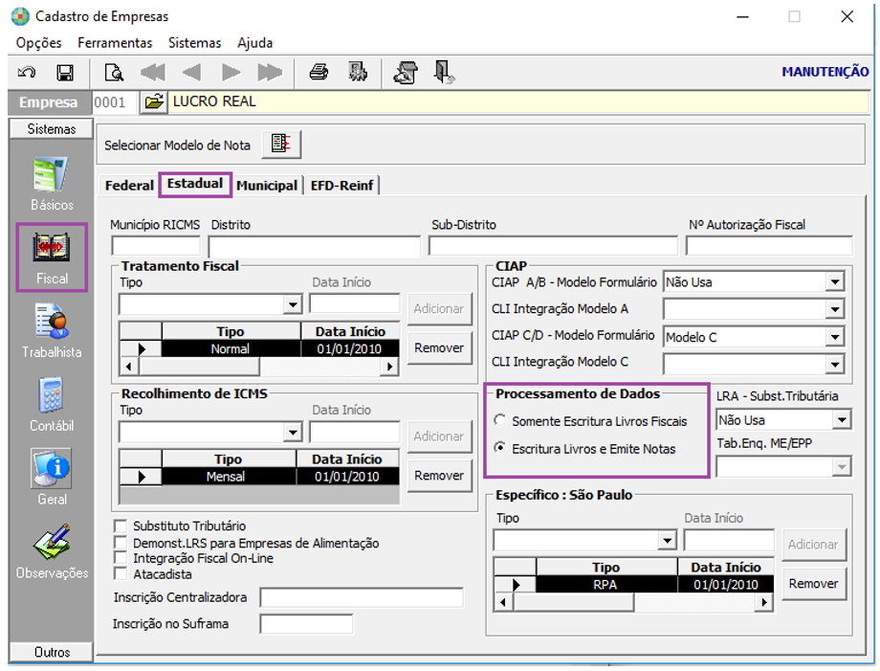Toggle Integração Fiscal On-Line checkbox
880x671 pixels.
click(121, 558)
